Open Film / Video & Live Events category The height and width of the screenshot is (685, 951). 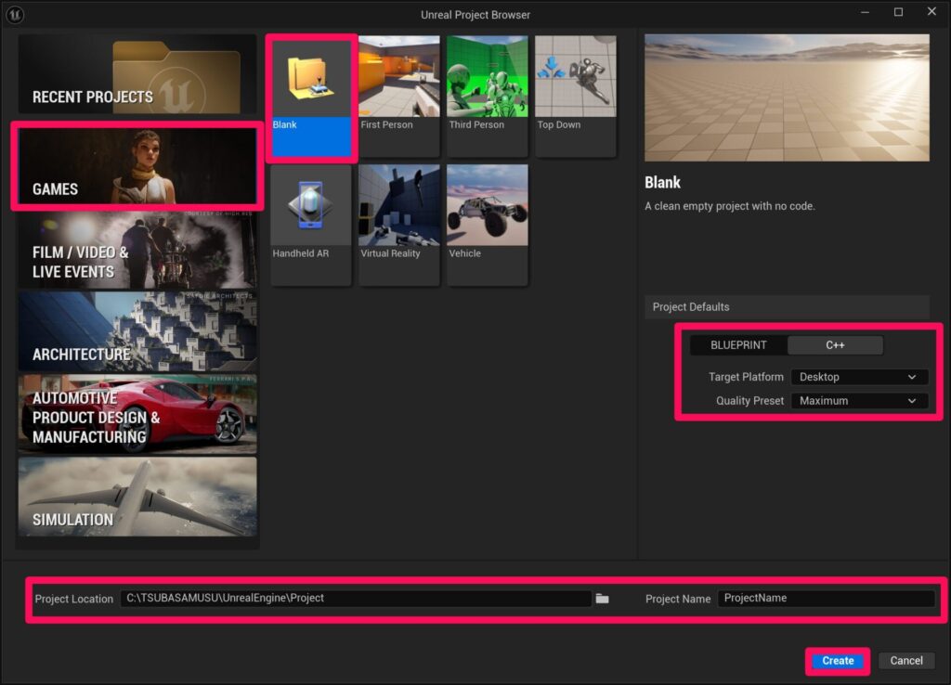[137, 251]
